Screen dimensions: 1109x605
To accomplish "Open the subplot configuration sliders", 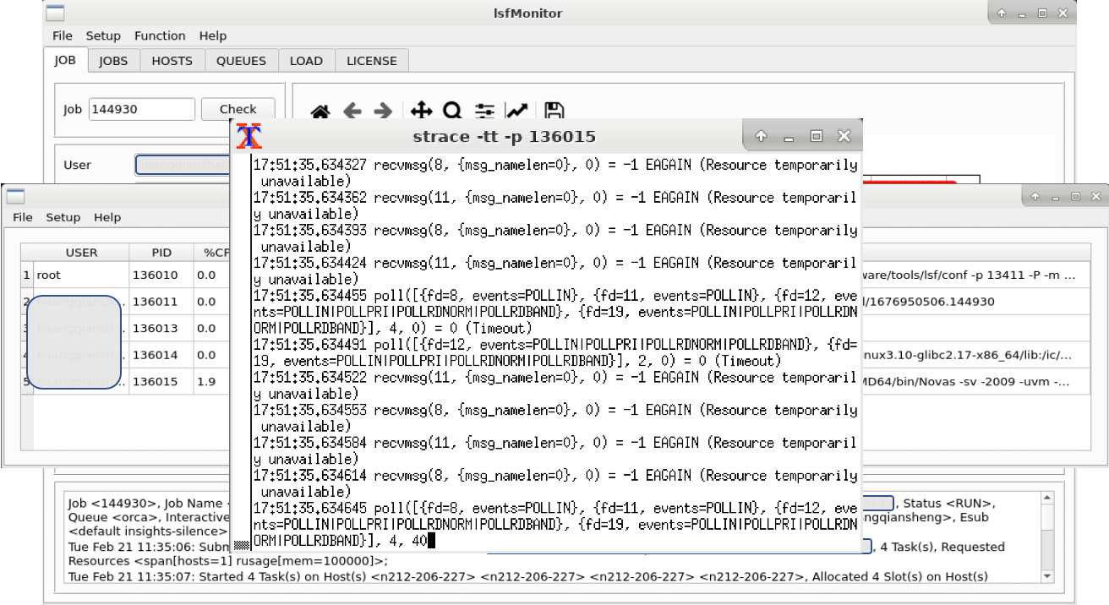I will [484, 110].
